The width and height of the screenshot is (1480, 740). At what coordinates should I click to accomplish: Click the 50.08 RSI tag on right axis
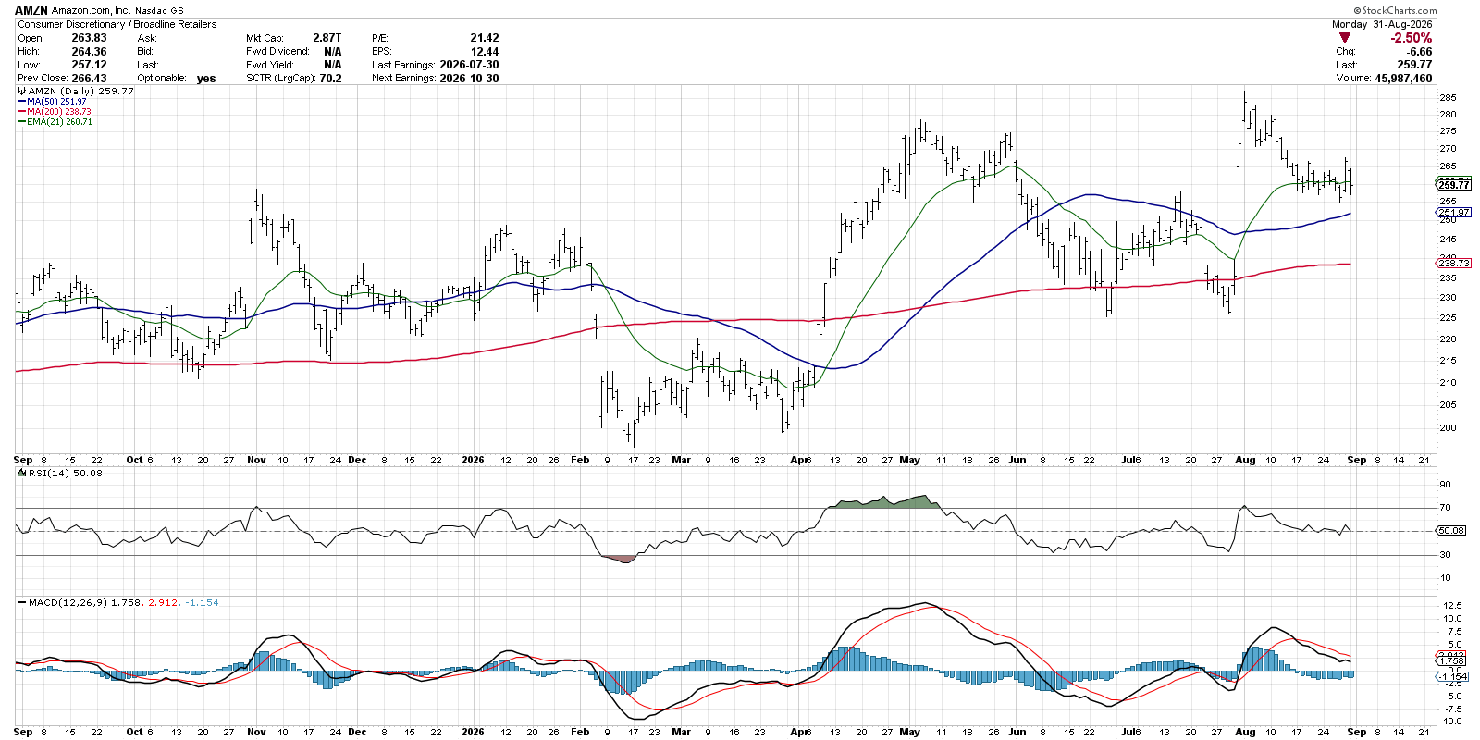click(x=1451, y=531)
